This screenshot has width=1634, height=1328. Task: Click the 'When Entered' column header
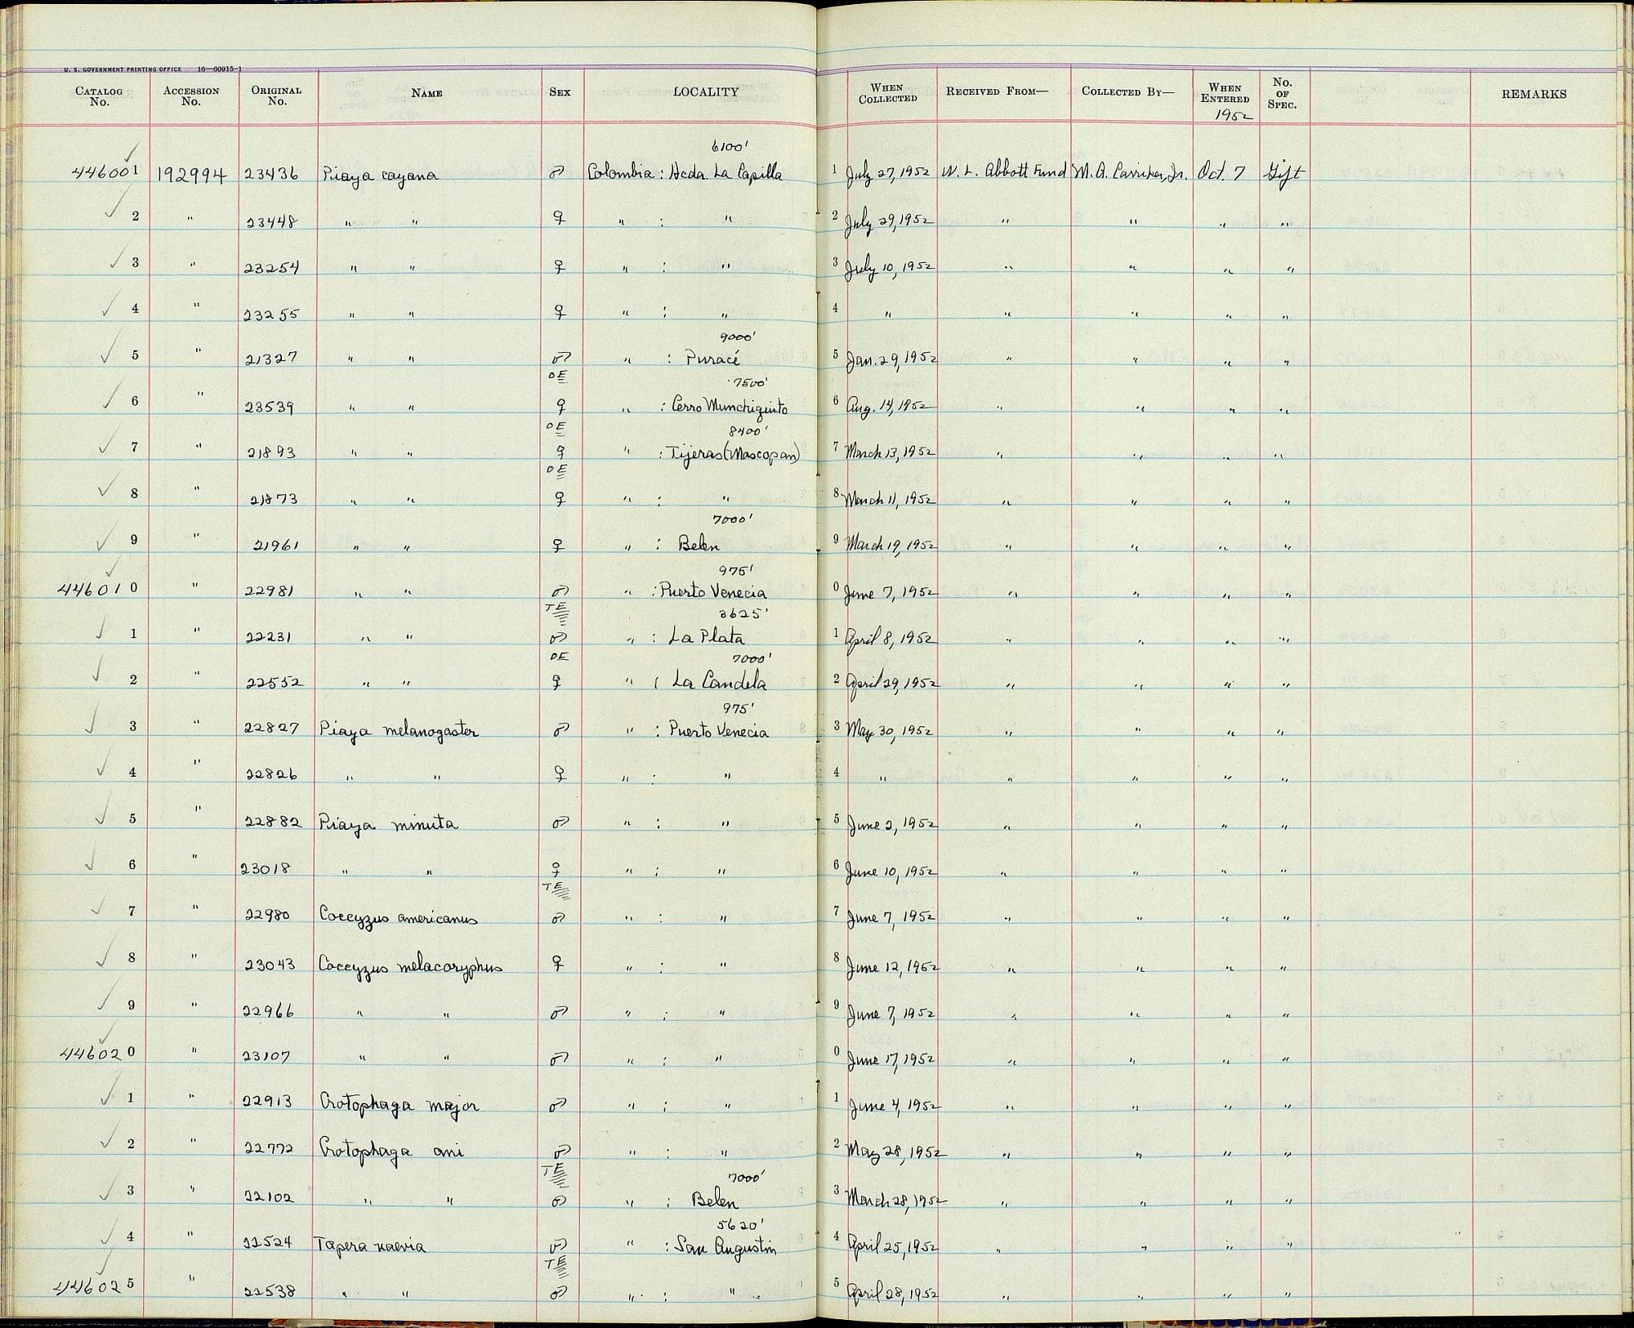coord(1225,93)
